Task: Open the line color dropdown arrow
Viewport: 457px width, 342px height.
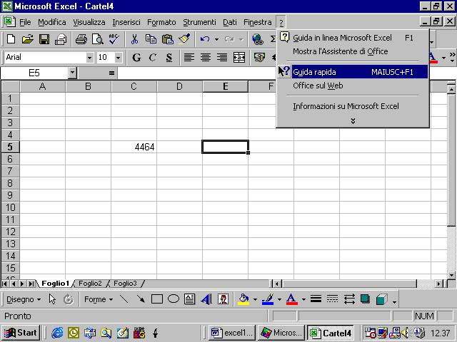Action: pyautogui.click(x=279, y=299)
